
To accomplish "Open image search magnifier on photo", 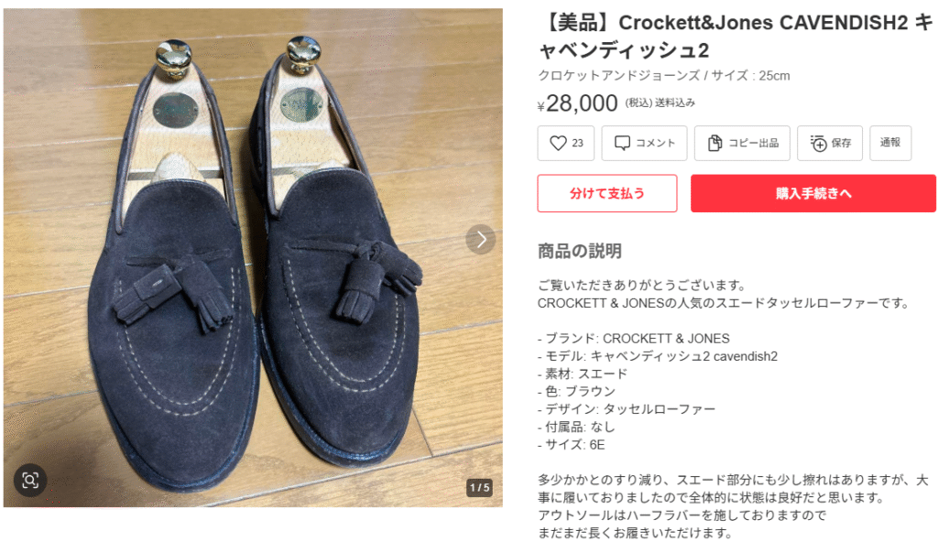I will [x=30, y=480].
